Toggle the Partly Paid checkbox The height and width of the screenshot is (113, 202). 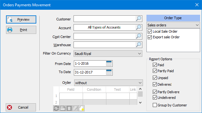coord(155,71)
